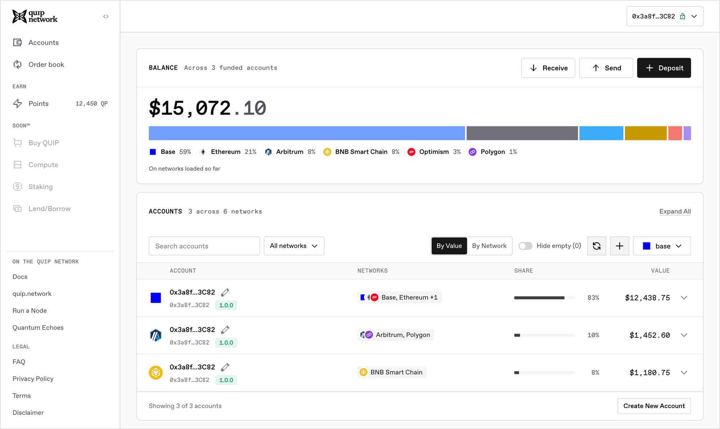Open the wallet address dropdown at top right

pos(665,16)
